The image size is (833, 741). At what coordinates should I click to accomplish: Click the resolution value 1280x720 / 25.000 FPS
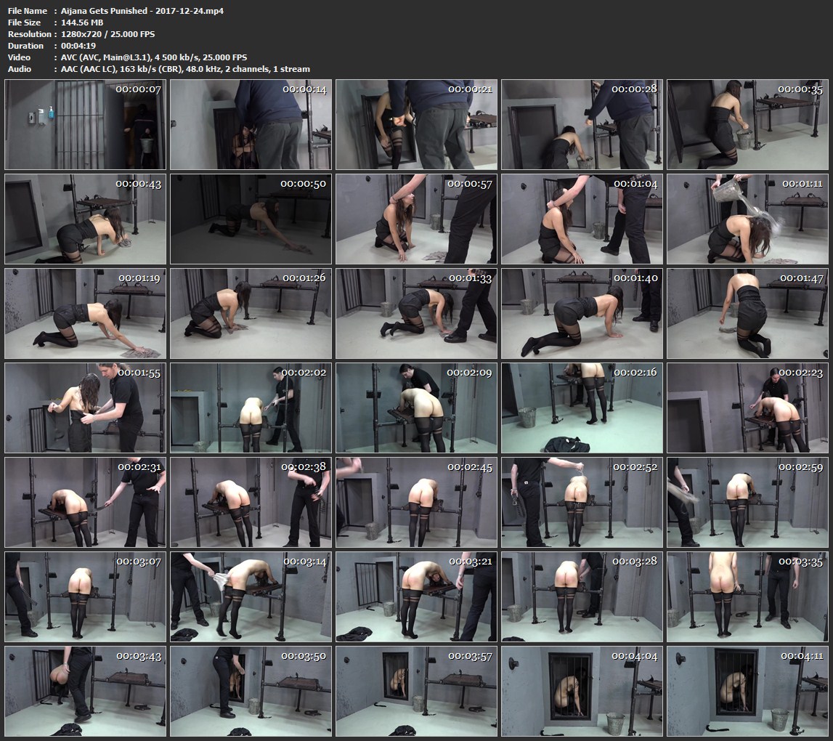107,34
